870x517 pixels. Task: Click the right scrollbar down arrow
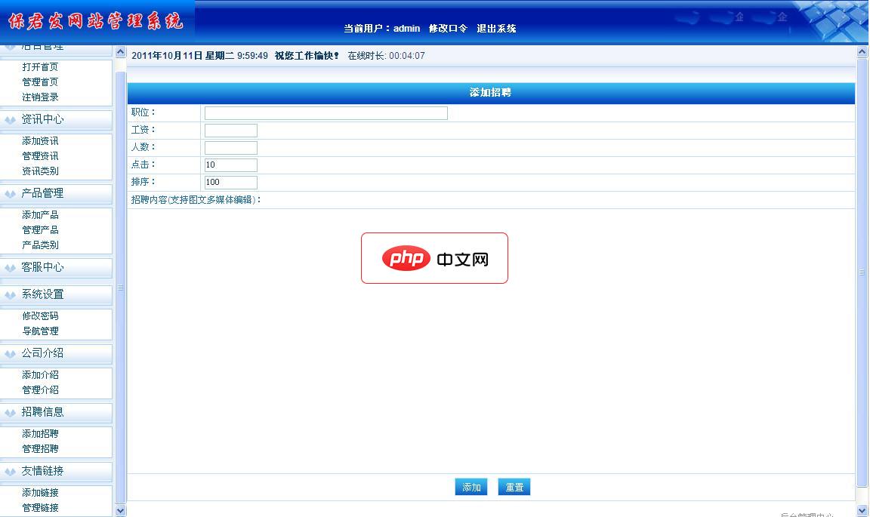click(x=863, y=511)
